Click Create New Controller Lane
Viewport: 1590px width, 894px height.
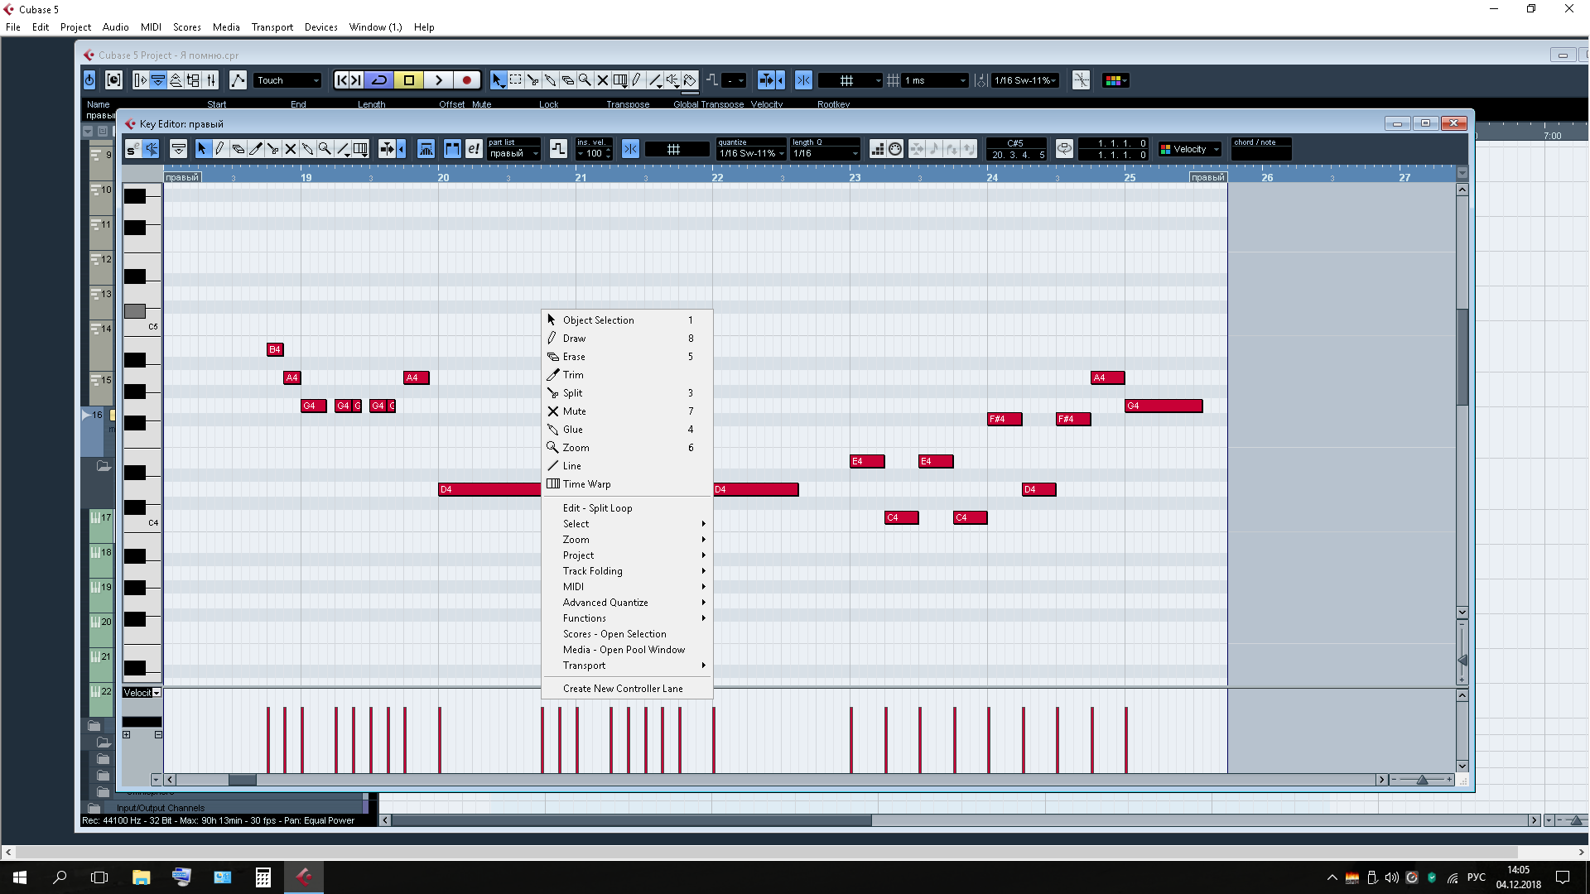tap(623, 689)
